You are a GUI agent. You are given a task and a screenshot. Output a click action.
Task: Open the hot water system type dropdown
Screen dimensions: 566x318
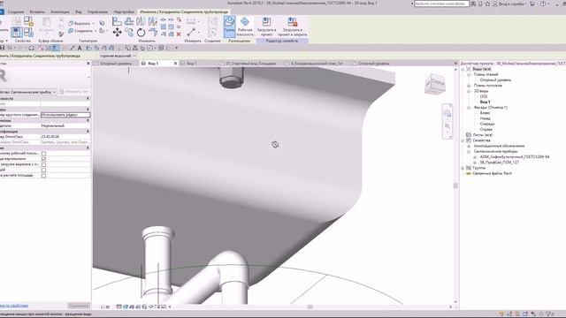(118, 56)
